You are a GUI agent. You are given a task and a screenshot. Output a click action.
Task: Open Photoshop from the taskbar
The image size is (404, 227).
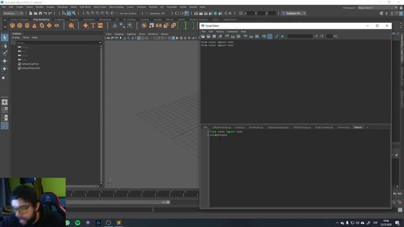98,223
